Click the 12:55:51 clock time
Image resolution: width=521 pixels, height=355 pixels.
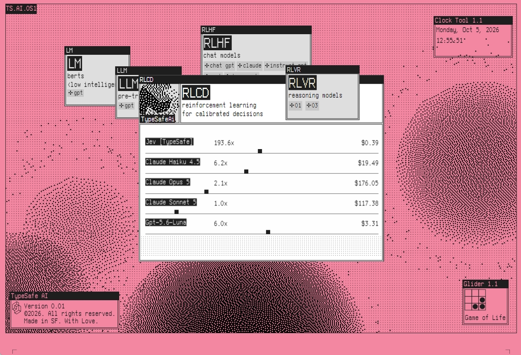tap(450, 41)
